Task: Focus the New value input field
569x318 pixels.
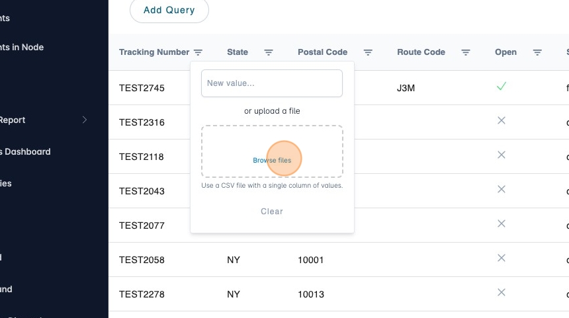Action: pos(272,83)
